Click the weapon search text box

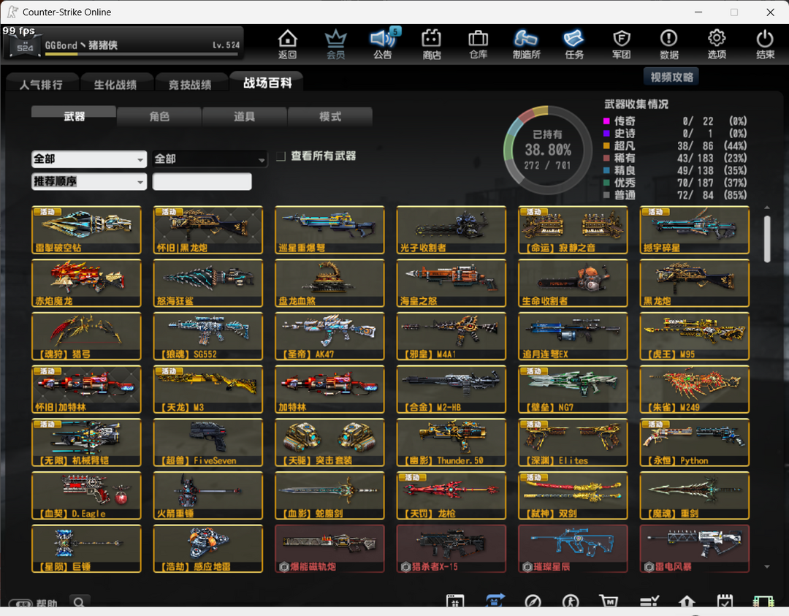point(202,181)
